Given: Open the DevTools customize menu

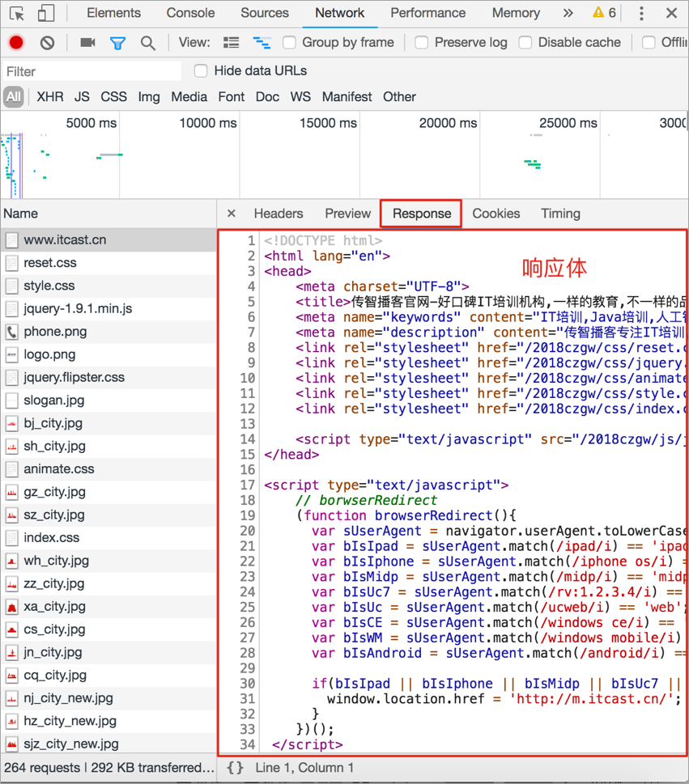Looking at the screenshot, I should pos(640,13).
